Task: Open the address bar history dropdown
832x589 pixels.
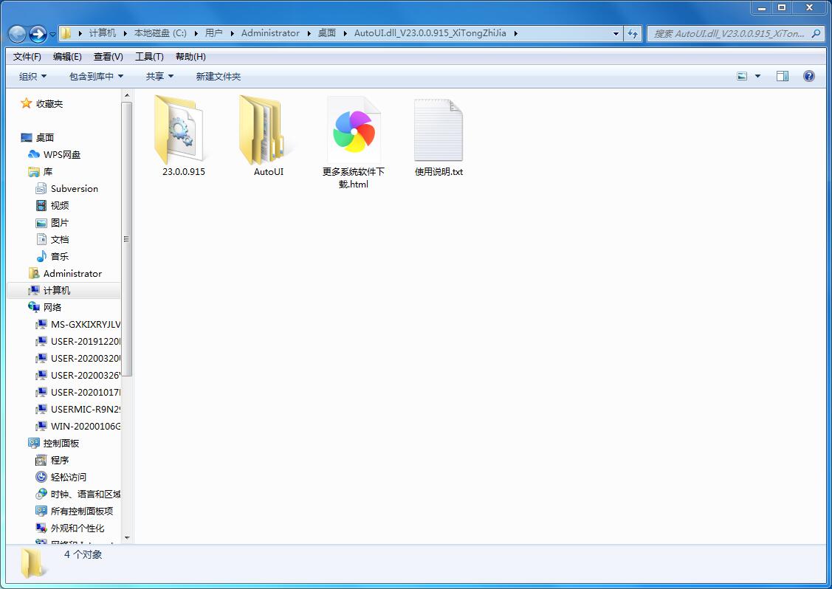Action: (x=616, y=33)
